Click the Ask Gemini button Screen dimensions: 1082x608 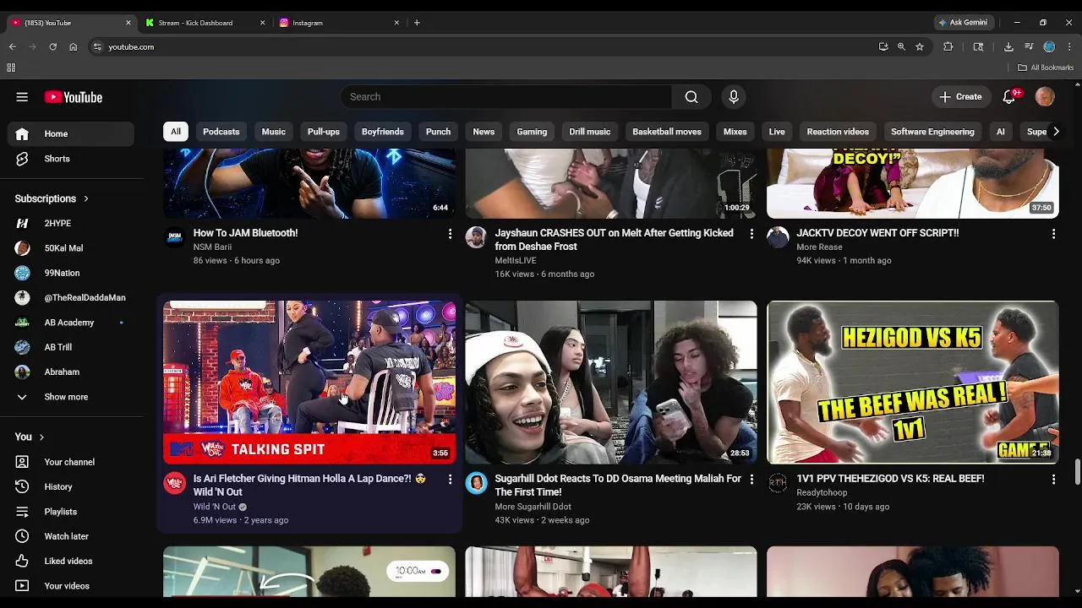[x=962, y=23]
